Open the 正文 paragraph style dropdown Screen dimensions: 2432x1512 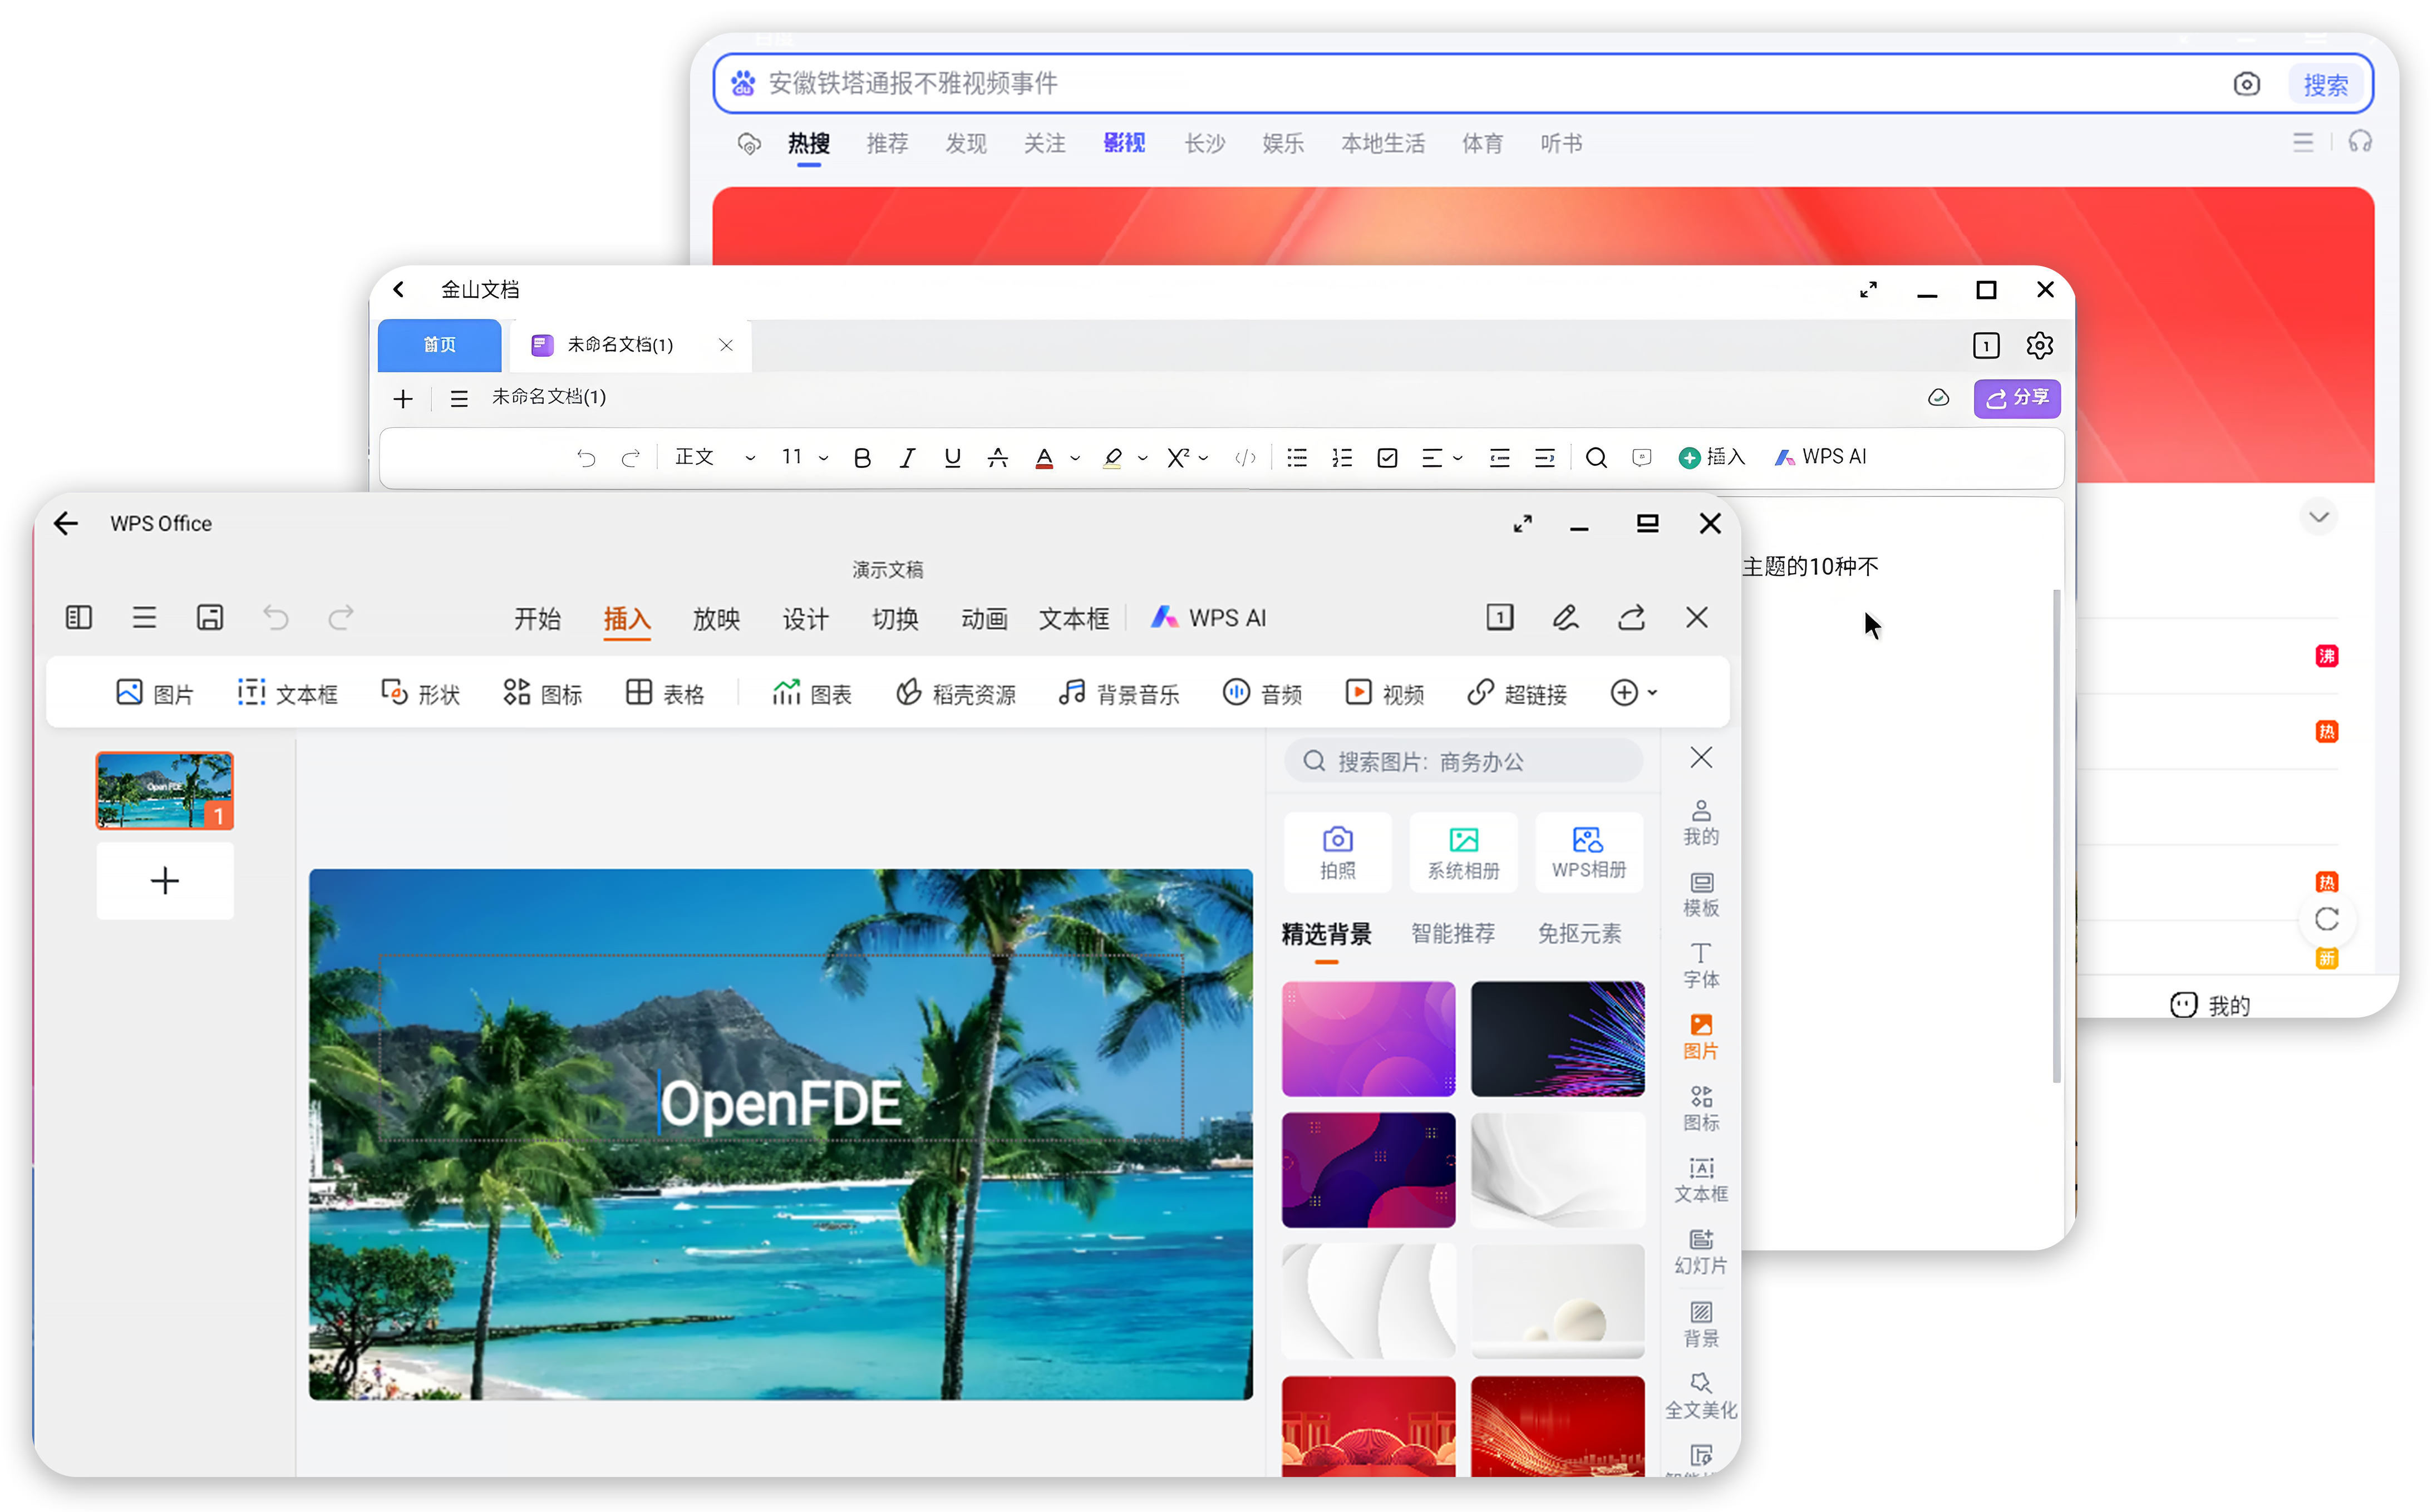(716, 457)
